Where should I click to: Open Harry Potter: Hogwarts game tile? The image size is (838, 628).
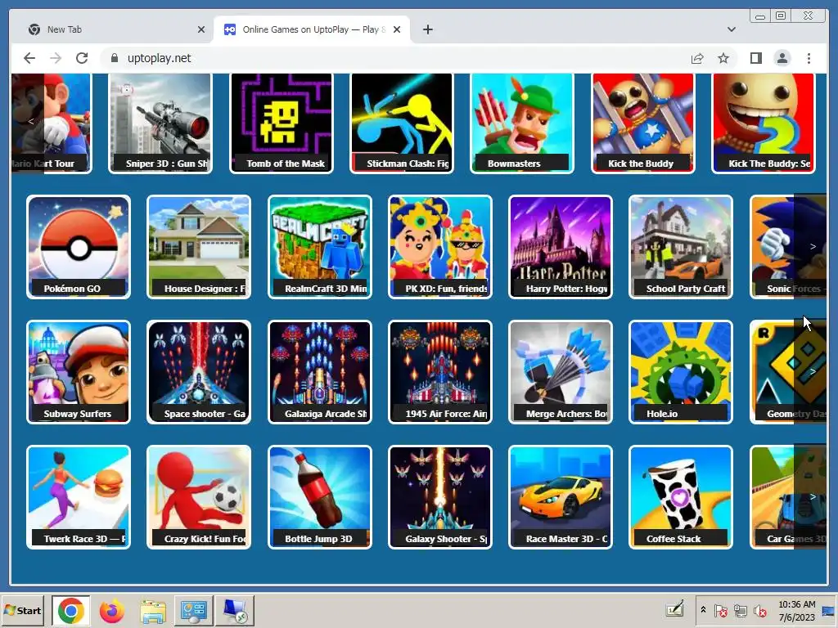tap(561, 247)
